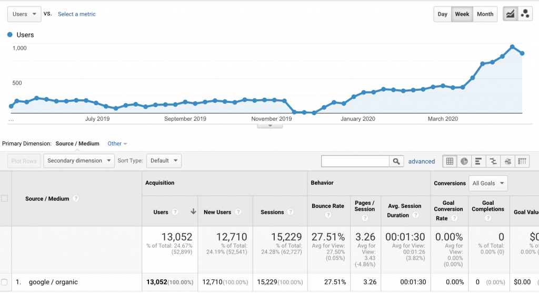Click the Select a metric link
539x293 pixels.
[77, 14]
